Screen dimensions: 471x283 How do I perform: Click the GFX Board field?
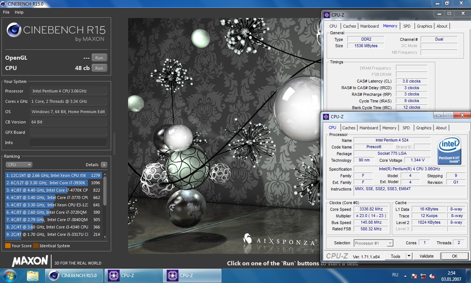pos(68,132)
